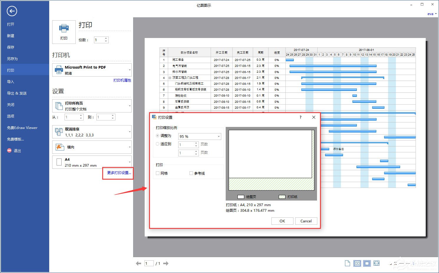
Task: Select the 调整为 radio button
Action: click(158, 136)
